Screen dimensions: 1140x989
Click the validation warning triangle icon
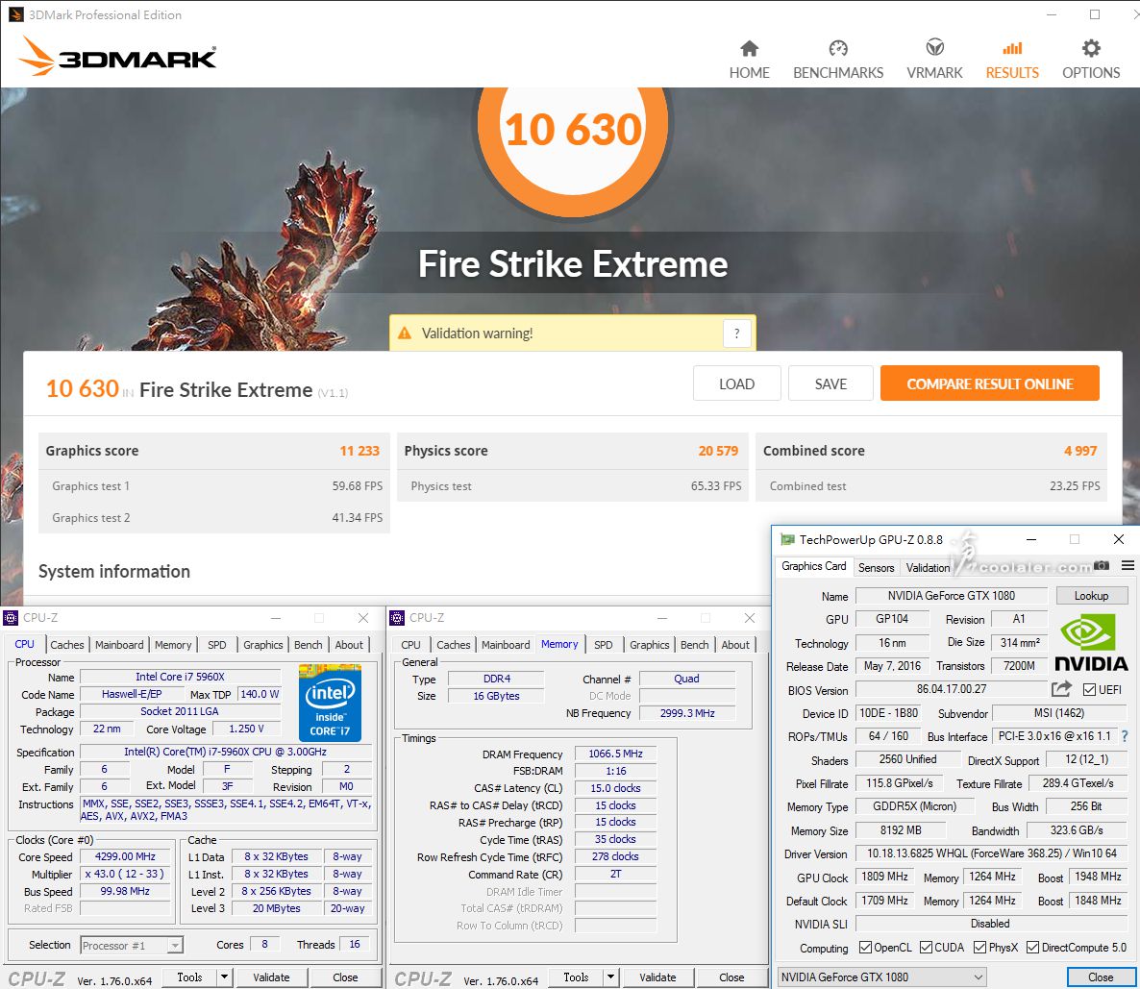[405, 334]
